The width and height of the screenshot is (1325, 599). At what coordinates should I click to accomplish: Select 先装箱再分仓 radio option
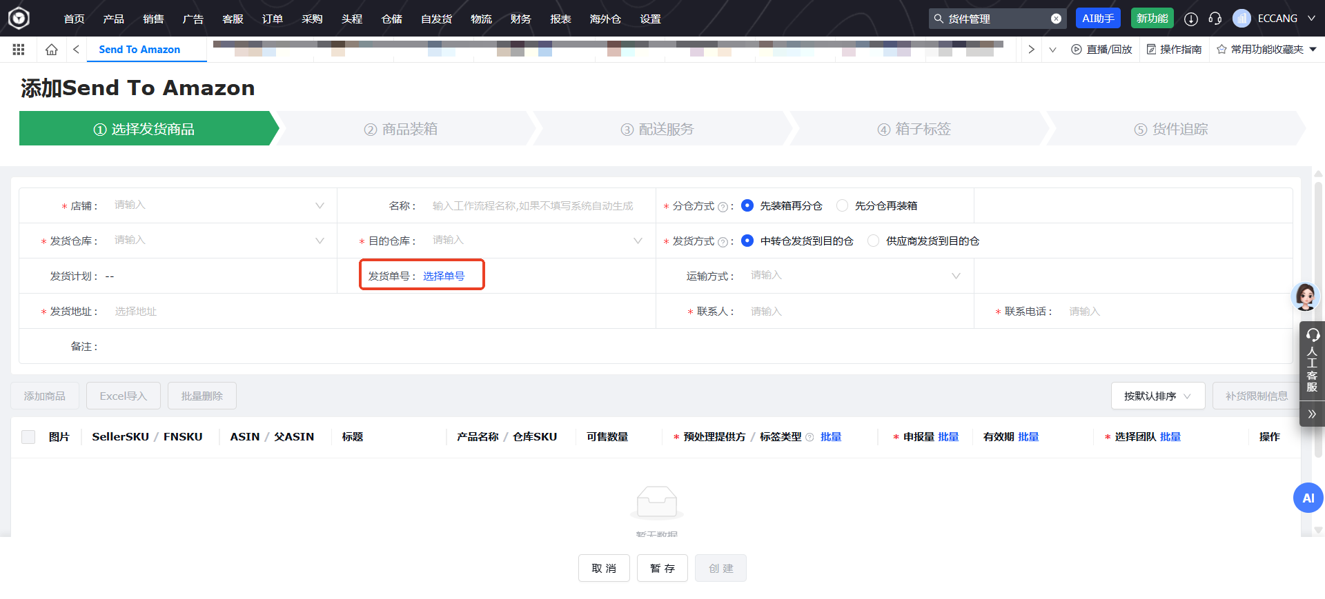[x=747, y=205]
